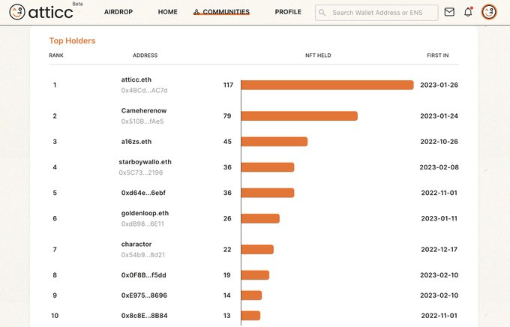The image size is (510, 327).
Task: Click the Communities people icon
Action: coord(196,13)
